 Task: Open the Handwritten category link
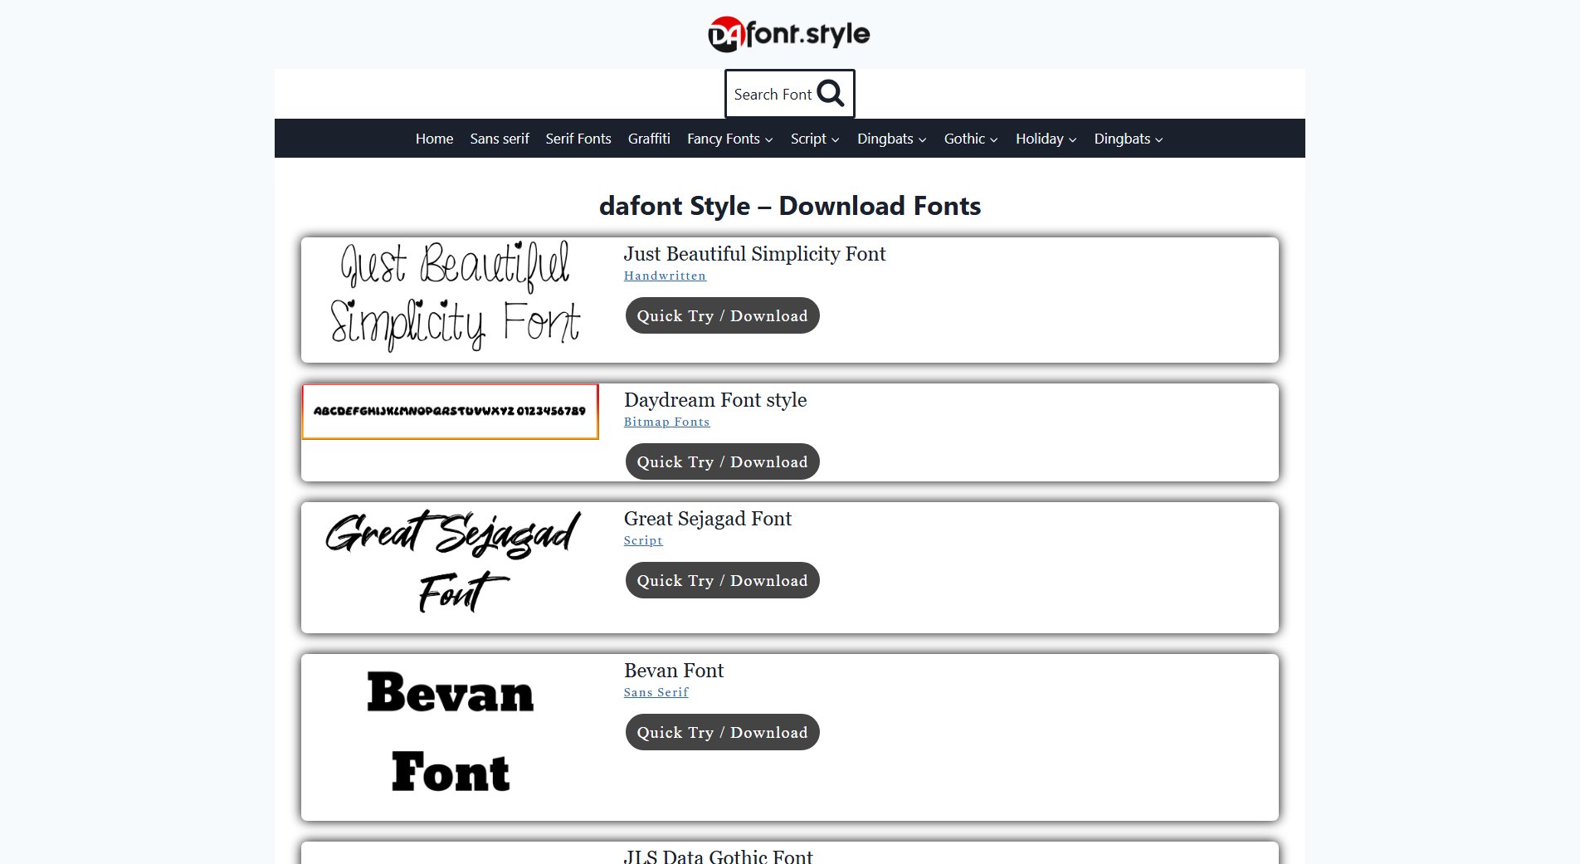point(665,276)
